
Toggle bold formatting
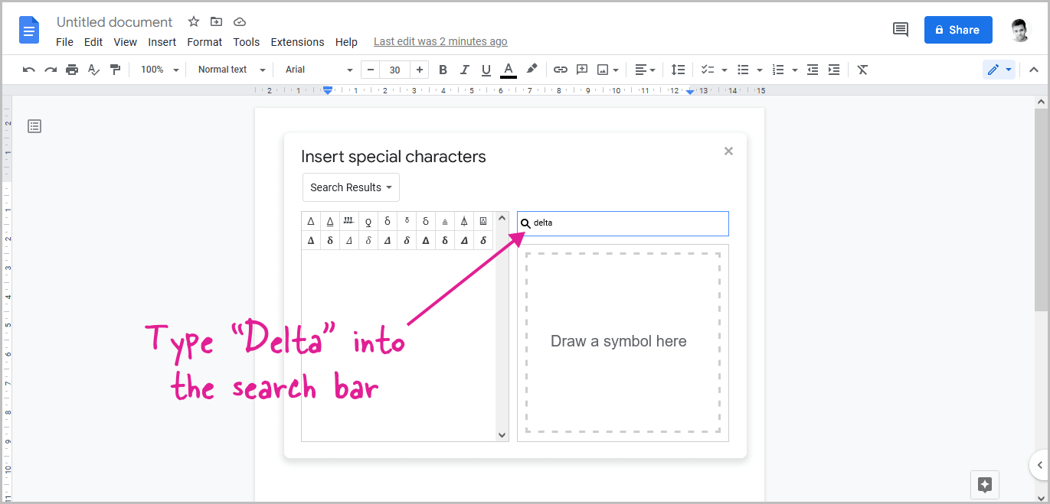[443, 70]
